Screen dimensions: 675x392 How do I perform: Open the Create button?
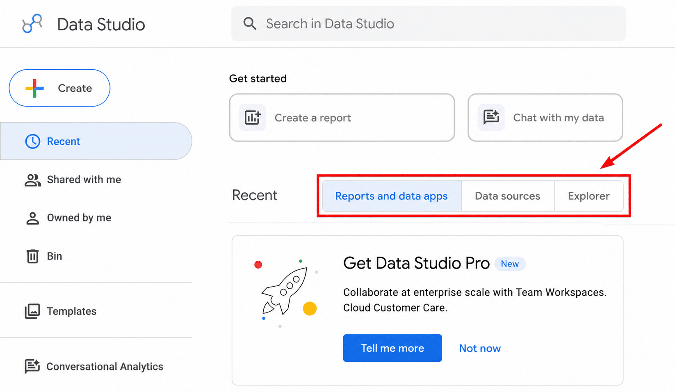(59, 88)
